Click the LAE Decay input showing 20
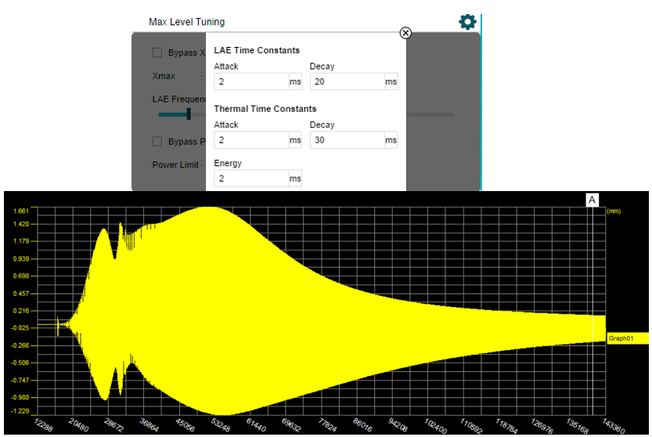The image size is (652, 437). [x=346, y=82]
